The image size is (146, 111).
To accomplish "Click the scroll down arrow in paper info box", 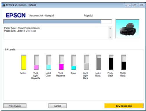I will coord(110,37).
